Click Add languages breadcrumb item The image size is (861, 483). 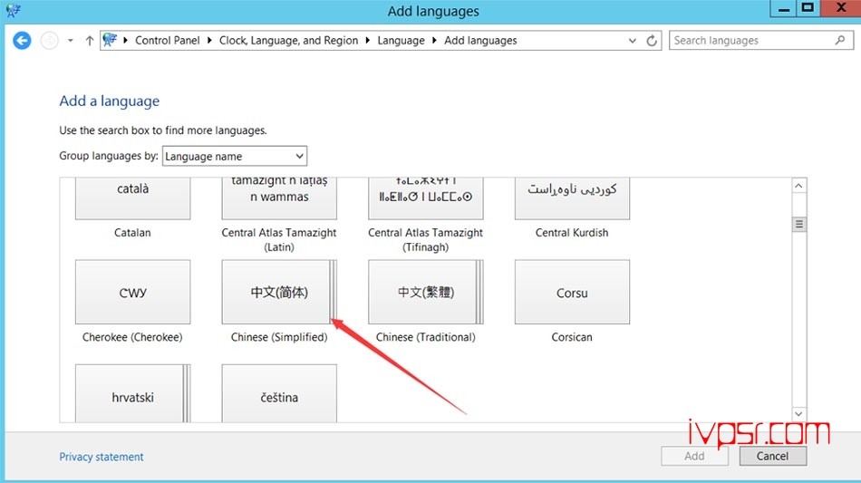pos(480,41)
